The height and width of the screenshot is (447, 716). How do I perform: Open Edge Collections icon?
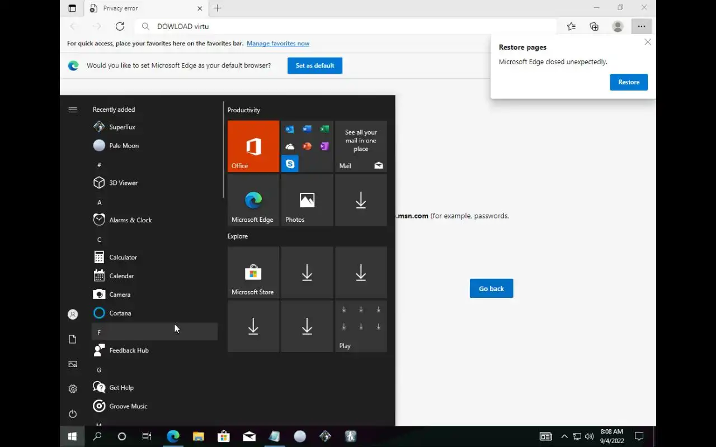pyautogui.click(x=594, y=26)
